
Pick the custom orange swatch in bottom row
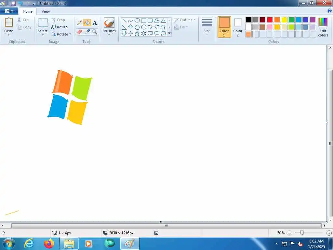[x=248, y=34]
